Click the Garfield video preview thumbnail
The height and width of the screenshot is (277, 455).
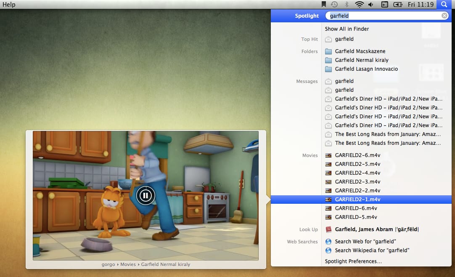(x=145, y=195)
